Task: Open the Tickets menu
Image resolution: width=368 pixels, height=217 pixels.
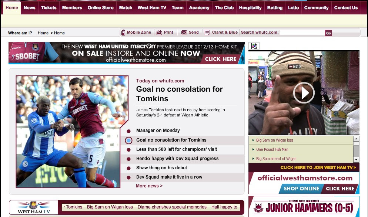Action: 49,8
